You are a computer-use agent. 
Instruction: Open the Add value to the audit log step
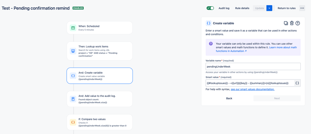pyautogui.click(x=100, y=99)
